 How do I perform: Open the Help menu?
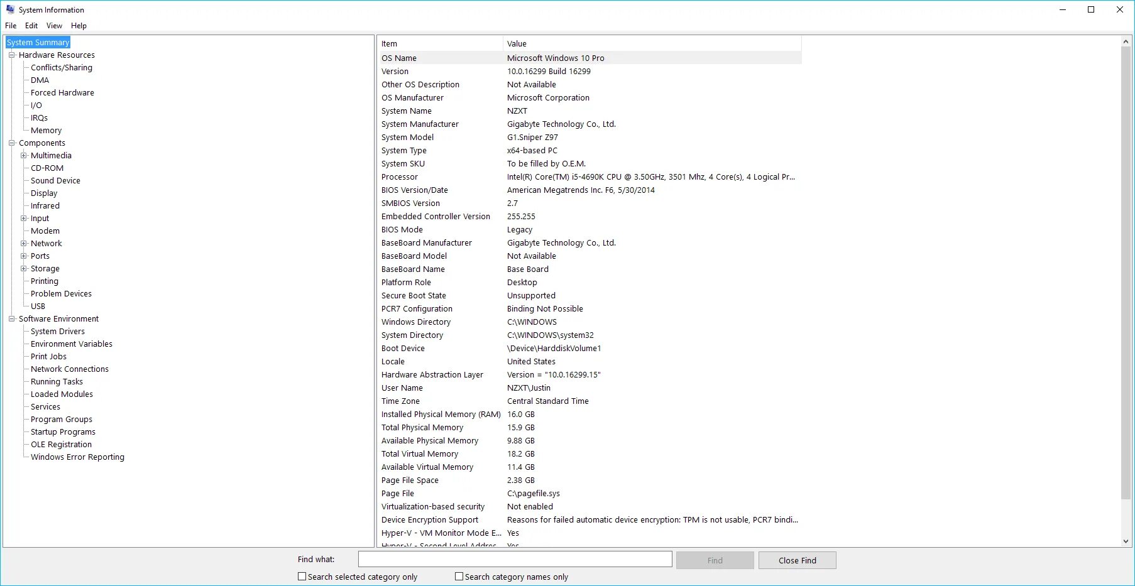click(x=79, y=26)
